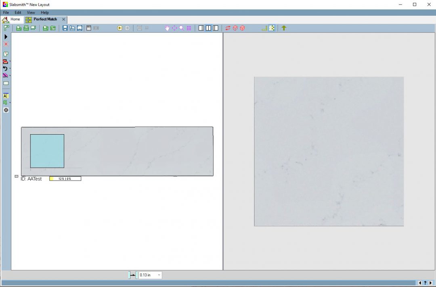Click the yellow text annotation tool

coord(6,96)
